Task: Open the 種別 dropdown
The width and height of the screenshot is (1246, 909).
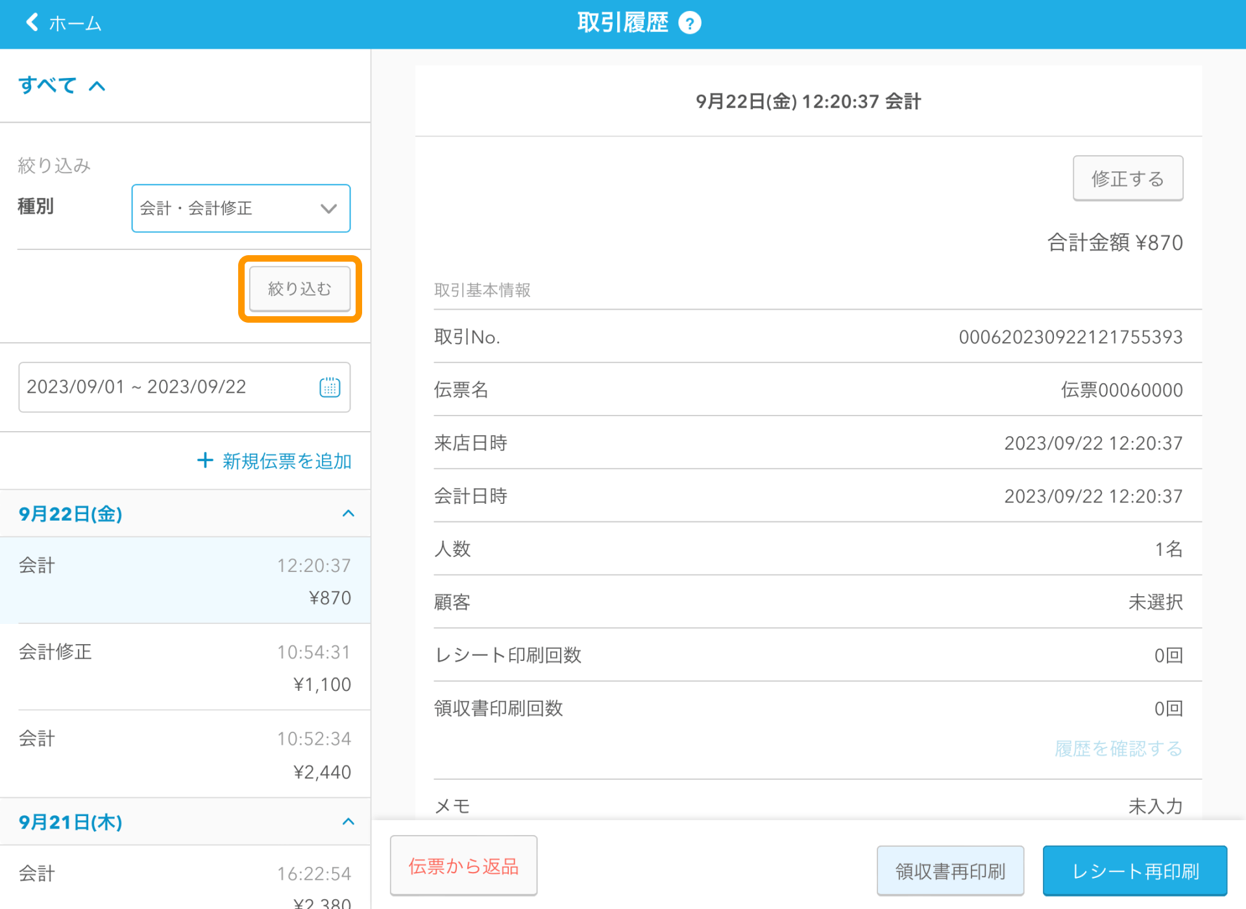Action: click(241, 208)
